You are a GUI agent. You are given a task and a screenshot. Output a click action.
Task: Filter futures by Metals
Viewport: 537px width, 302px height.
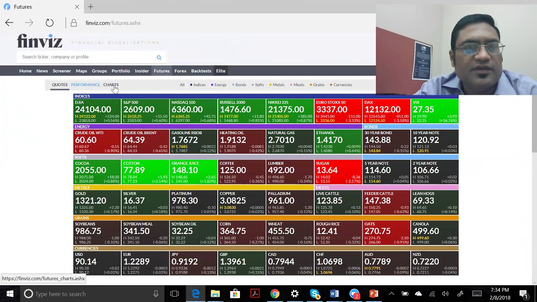[x=277, y=85]
